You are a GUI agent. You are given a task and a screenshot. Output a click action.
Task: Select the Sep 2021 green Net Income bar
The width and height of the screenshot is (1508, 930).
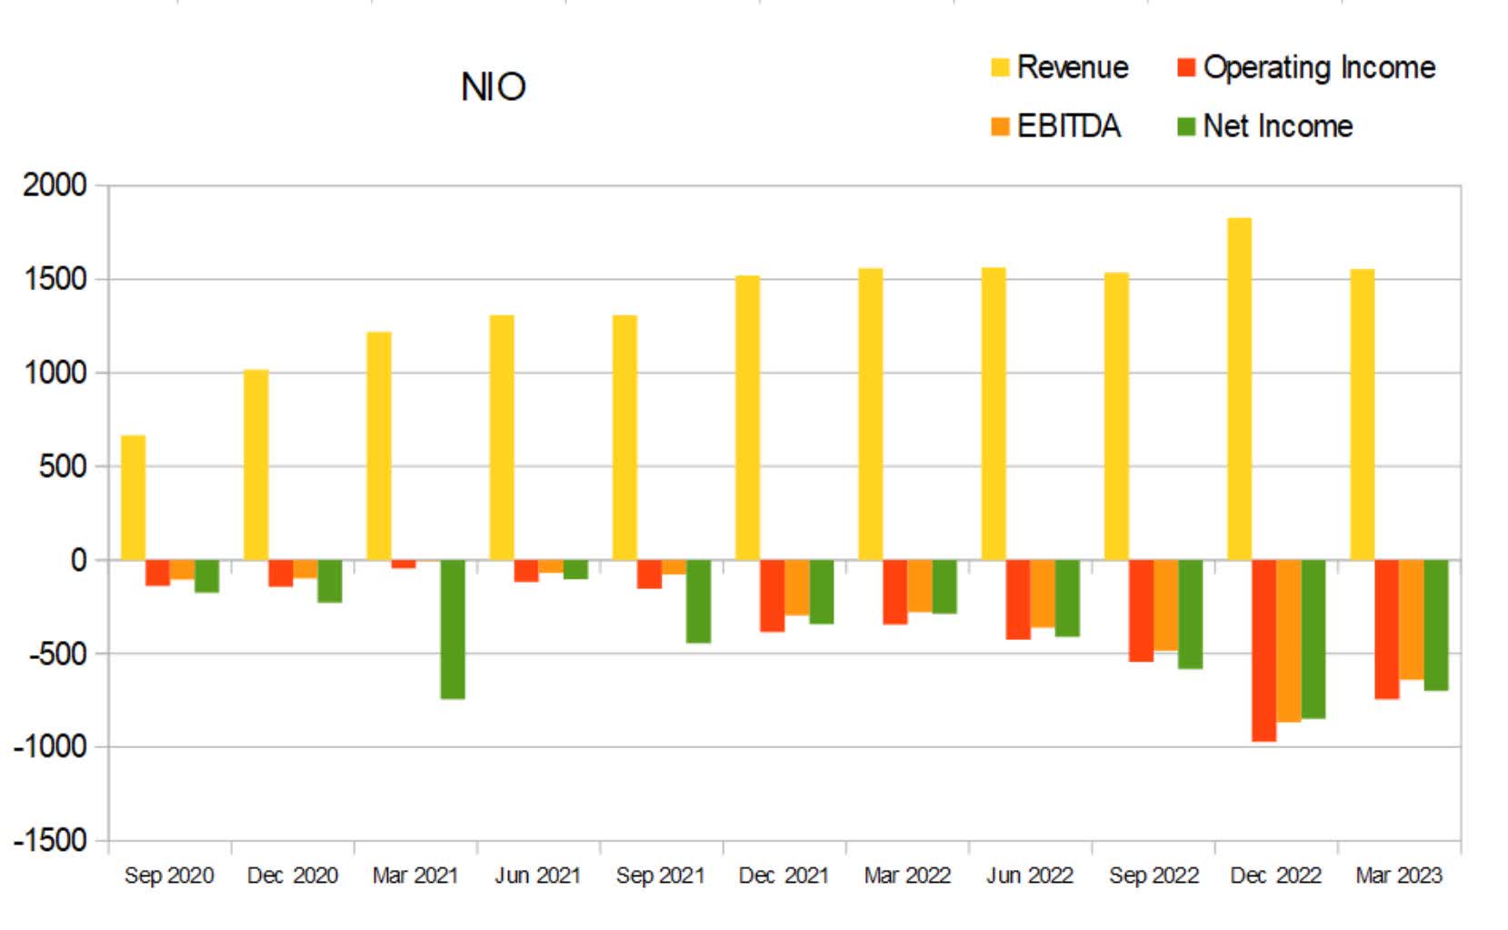pyautogui.click(x=698, y=601)
